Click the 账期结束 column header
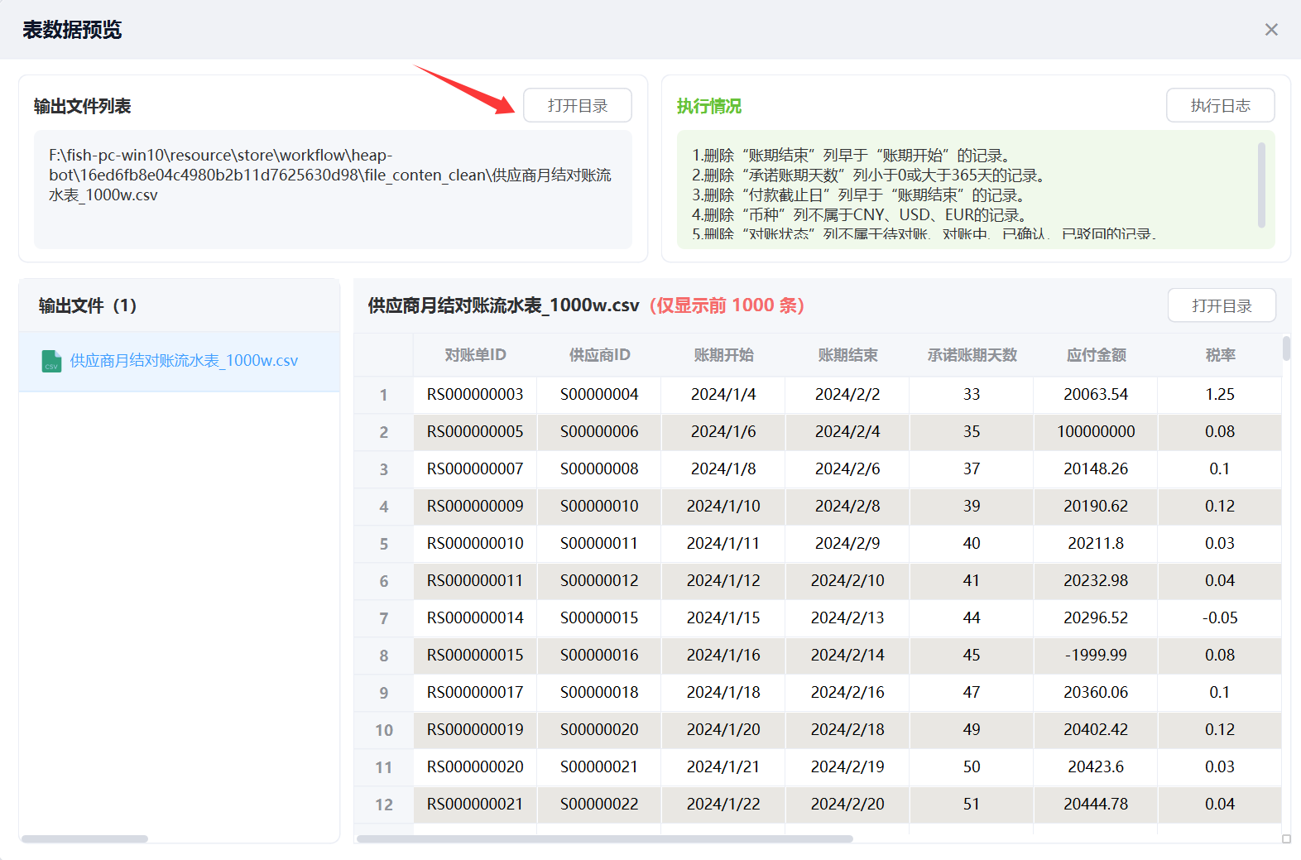 (x=847, y=355)
